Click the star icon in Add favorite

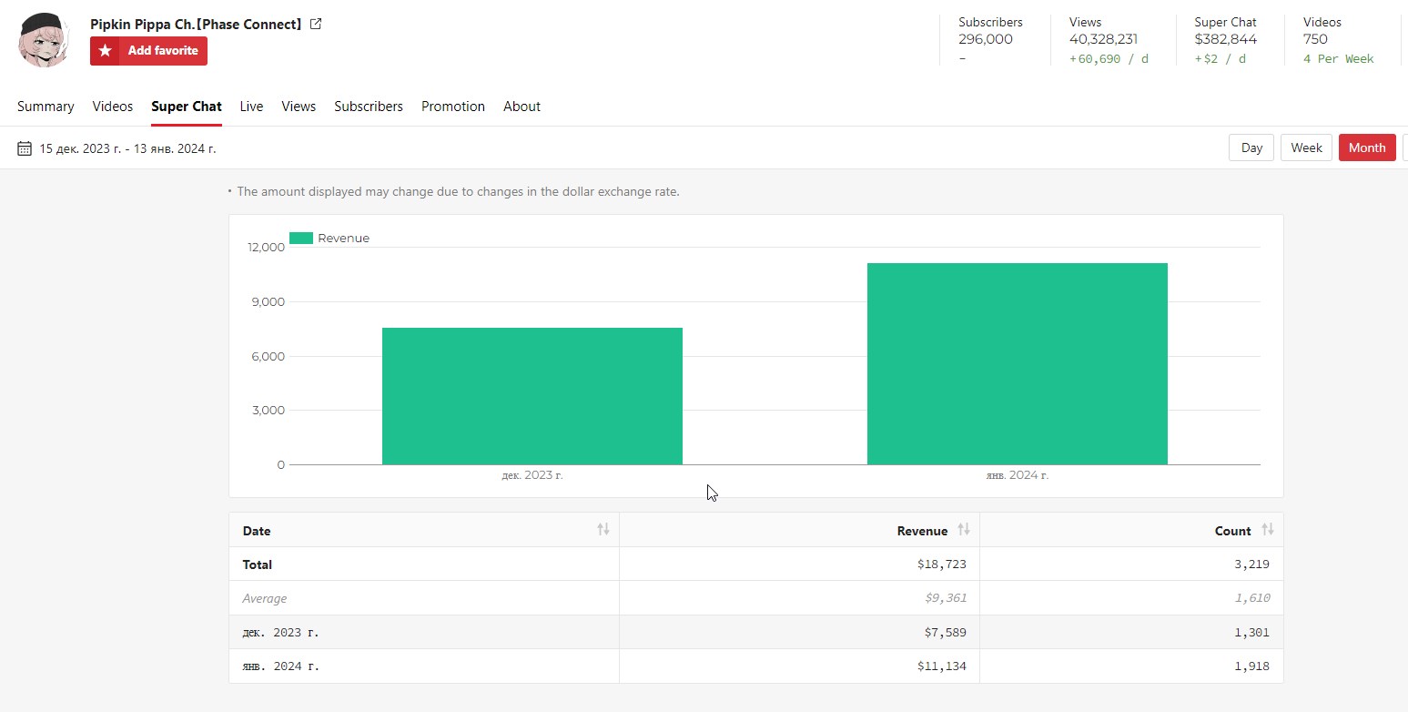[106, 51]
